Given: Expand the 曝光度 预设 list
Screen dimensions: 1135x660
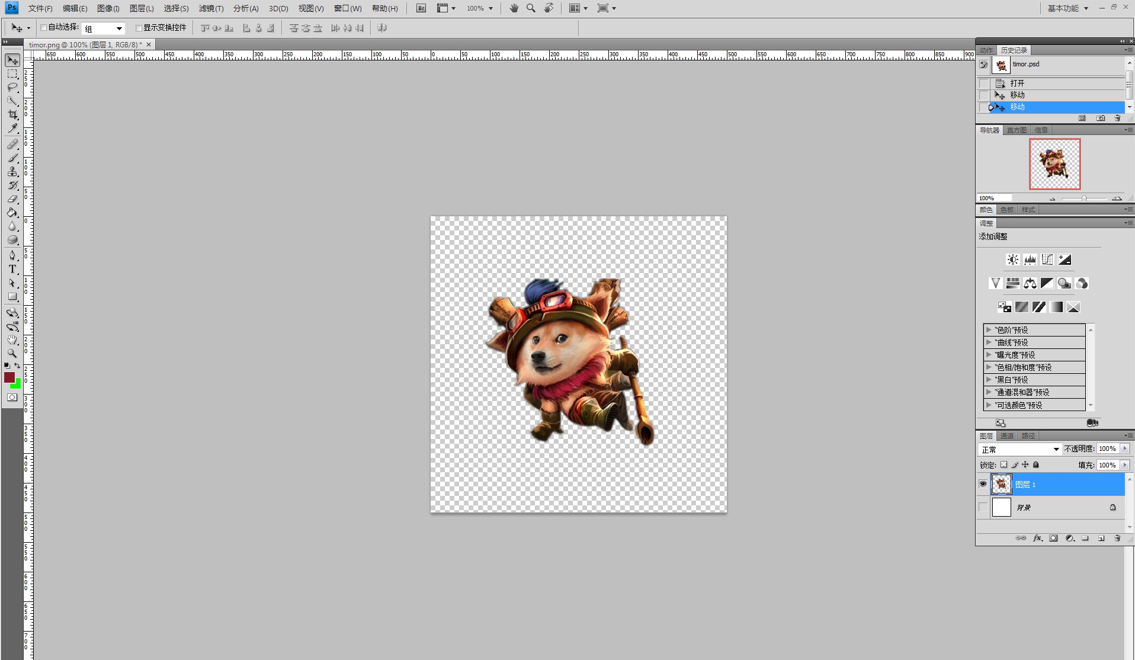Looking at the screenshot, I should (989, 355).
